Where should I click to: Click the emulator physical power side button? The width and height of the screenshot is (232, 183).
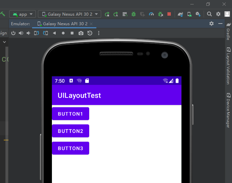[193, 115]
